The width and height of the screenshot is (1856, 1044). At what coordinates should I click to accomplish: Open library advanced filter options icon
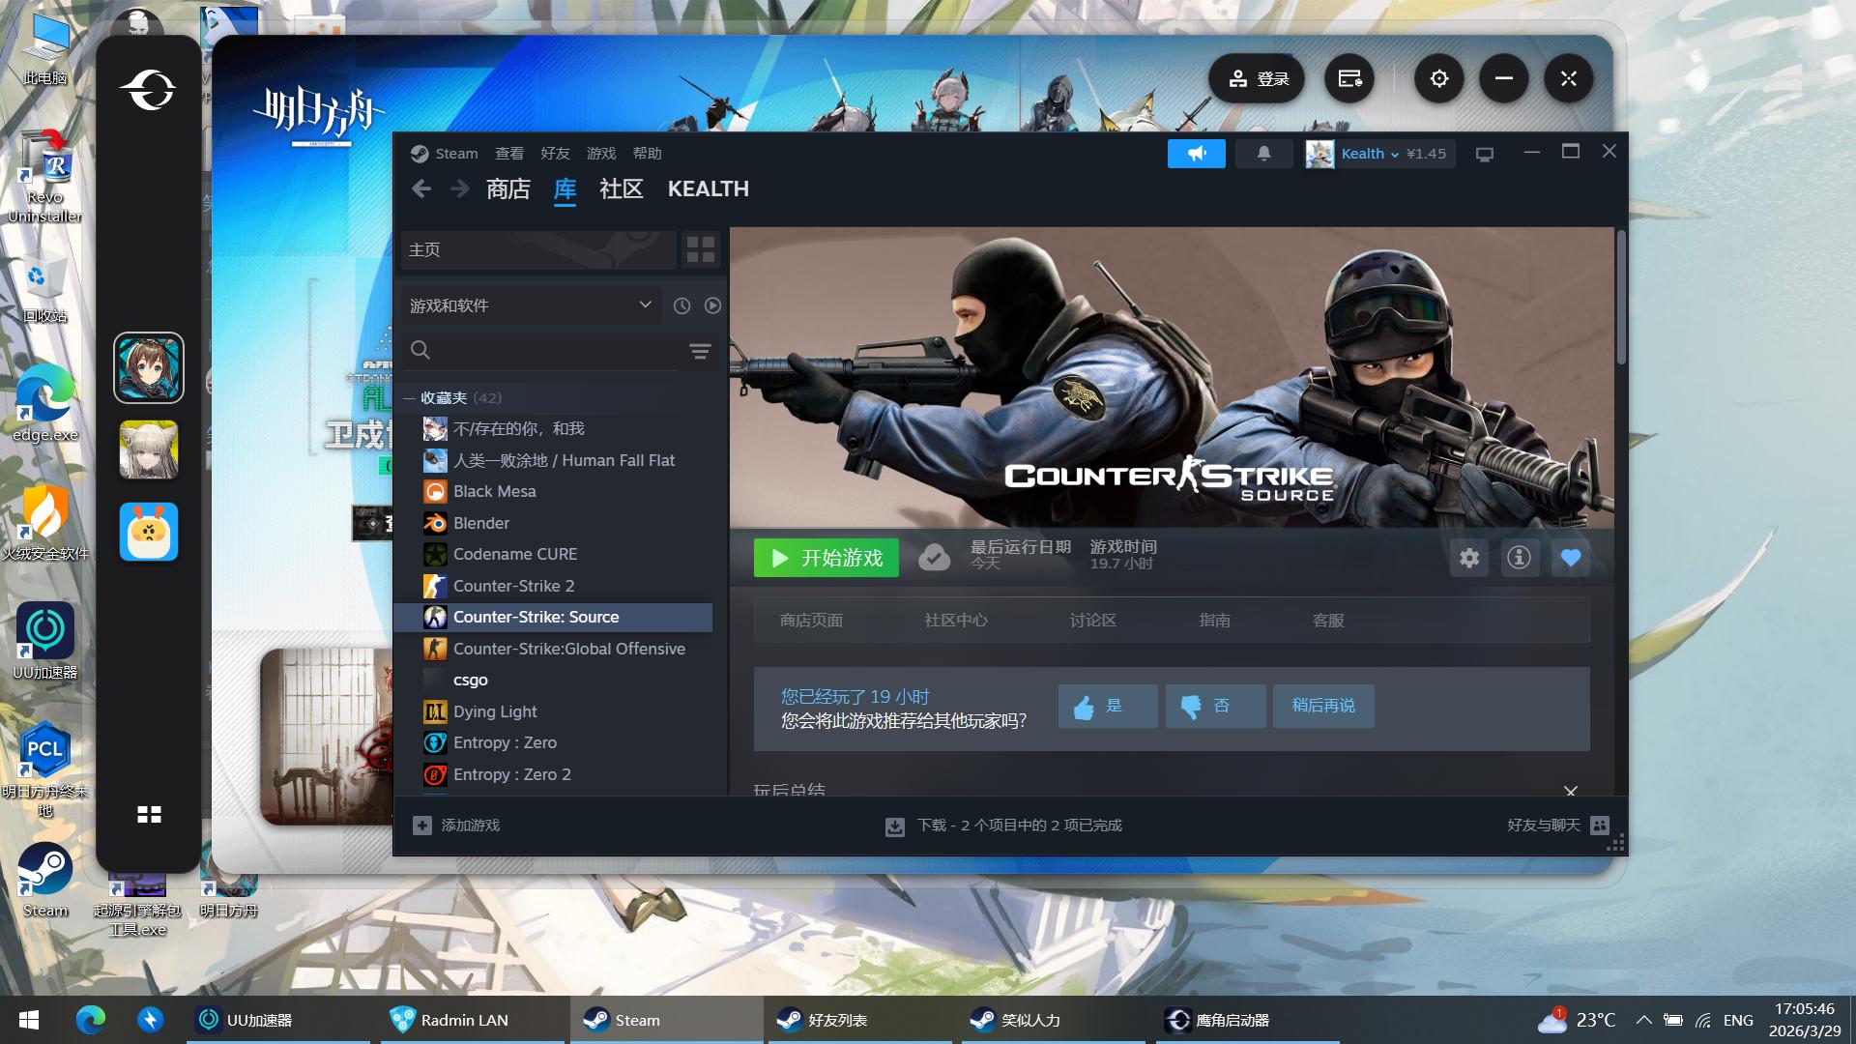tap(700, 351)
